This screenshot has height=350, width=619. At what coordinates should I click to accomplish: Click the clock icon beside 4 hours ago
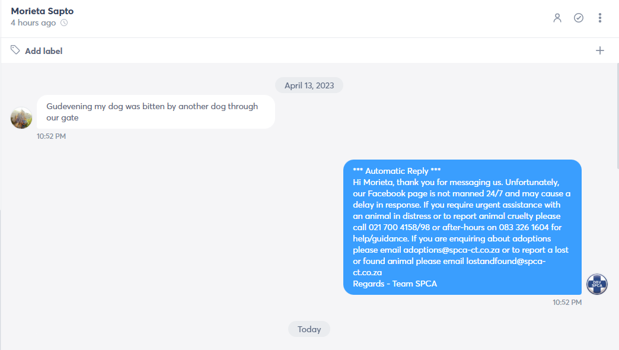pos(64,23)
